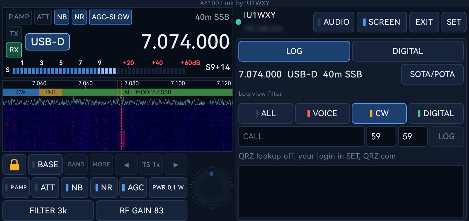The width and height of the screenshot is (469, 221).
Task: Open the TS 1k tuning step selector
Action: coord(151,165)
